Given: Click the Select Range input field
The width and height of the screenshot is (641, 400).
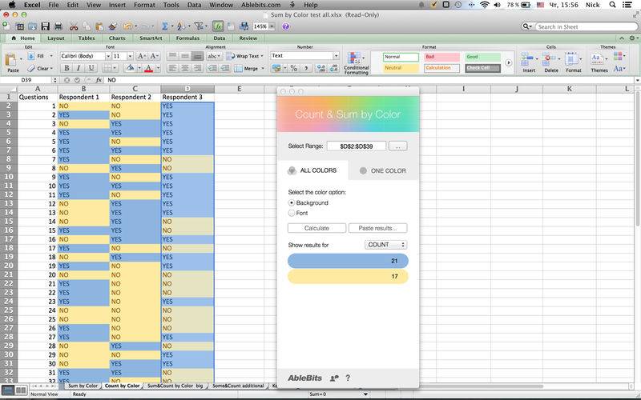Looking at the screenshot, I should (356, 146).
